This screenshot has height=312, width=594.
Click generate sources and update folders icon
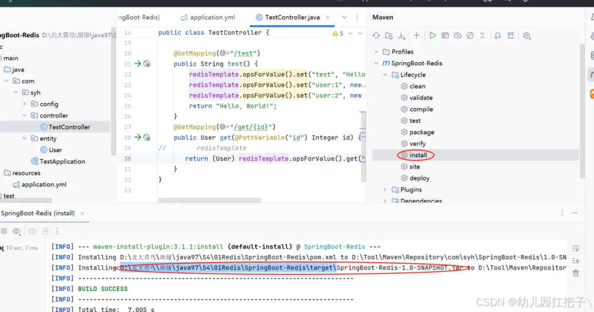(x=389, y=36)
